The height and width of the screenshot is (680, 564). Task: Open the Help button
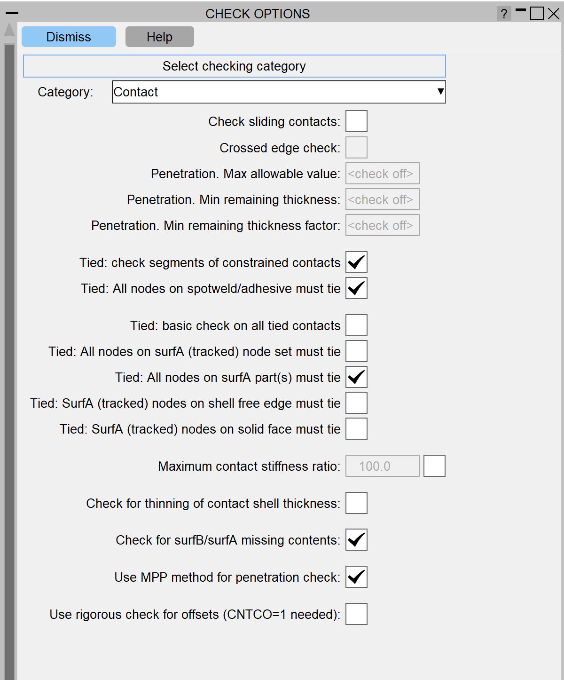pos(159,37)
